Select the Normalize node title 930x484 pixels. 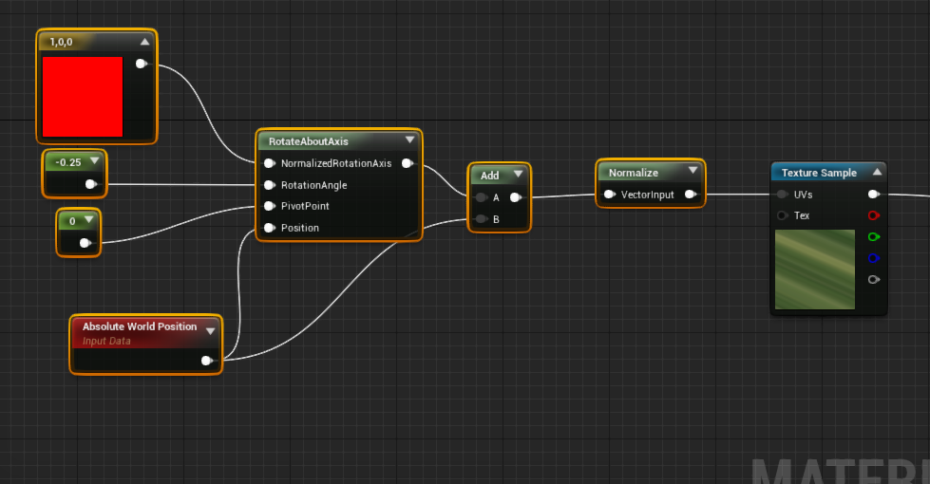[x=634, y=173]
